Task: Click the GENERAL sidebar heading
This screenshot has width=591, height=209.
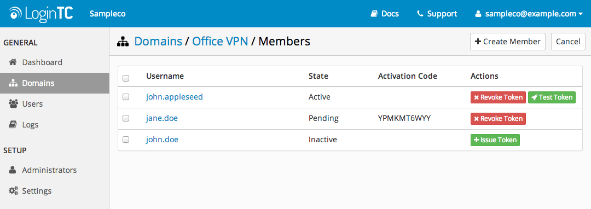Action: (20, 43)
